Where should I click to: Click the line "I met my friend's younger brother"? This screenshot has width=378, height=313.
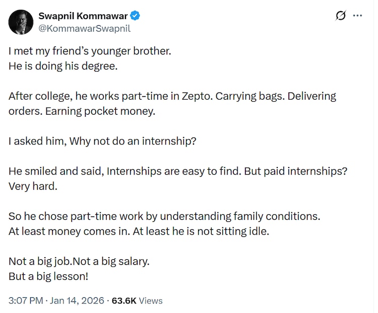89,52
